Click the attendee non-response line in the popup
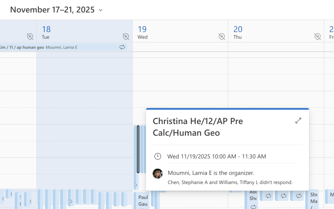 [230, 182]
